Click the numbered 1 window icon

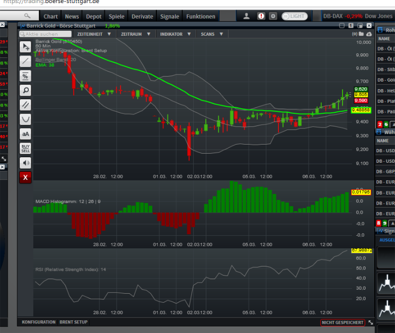point(351,26)
